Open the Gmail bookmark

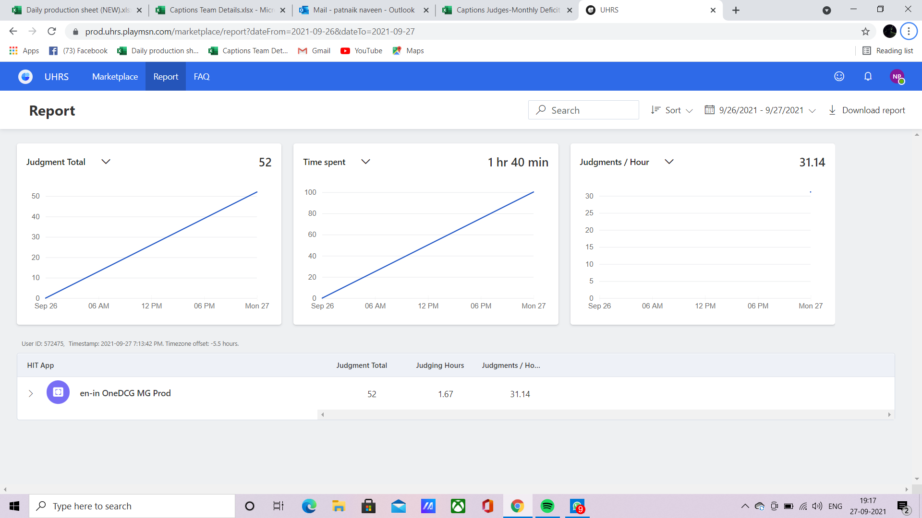coord(315,51)
